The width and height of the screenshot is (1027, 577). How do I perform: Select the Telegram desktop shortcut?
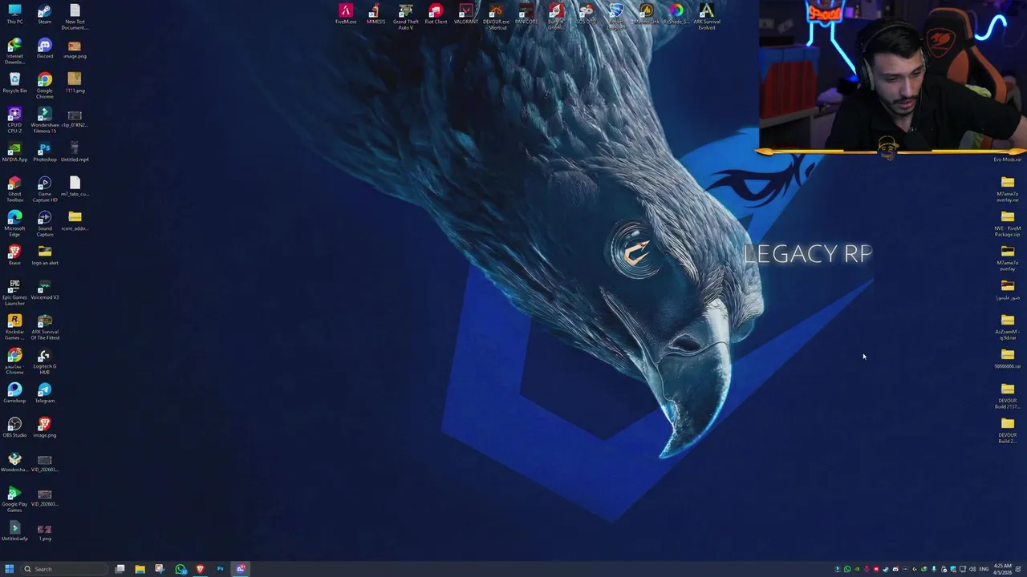pos(44,393)
